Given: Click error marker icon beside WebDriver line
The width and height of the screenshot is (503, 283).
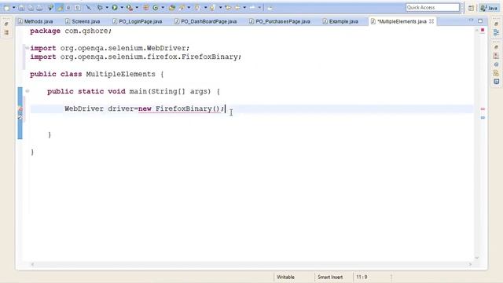Looking at the screenshot, I should pos(20,109).
